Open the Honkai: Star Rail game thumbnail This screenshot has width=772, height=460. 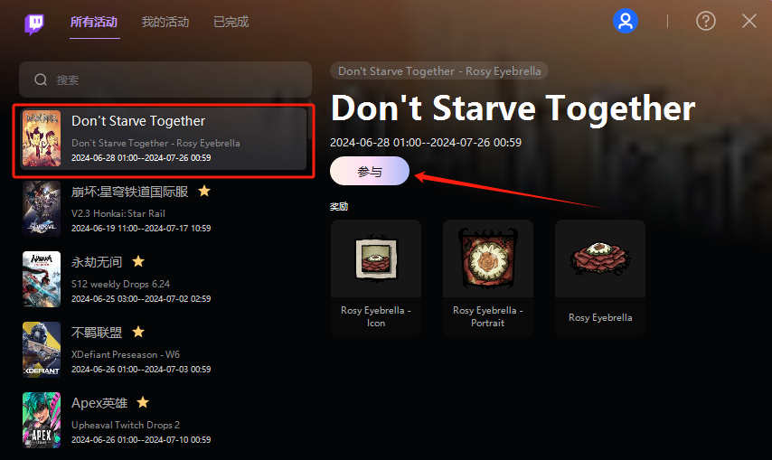(x=42, y=209)
